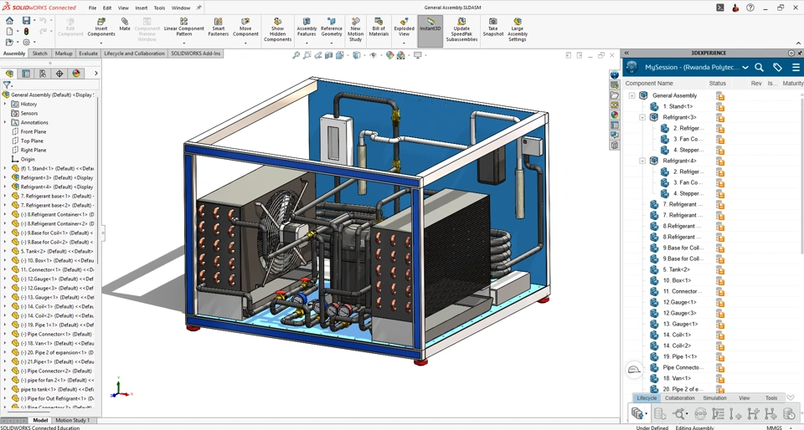The height and width of the screenshot is (430, 804).
Task: Click Update SpeedPak Subassemblies
Action: tap(461, 29)
